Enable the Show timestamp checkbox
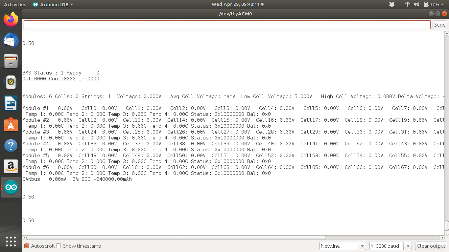 59,246
